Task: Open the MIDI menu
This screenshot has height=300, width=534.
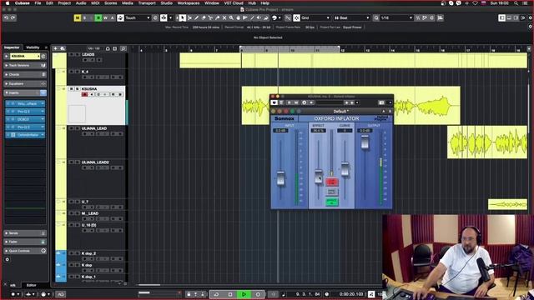Action: pos(95,3)
